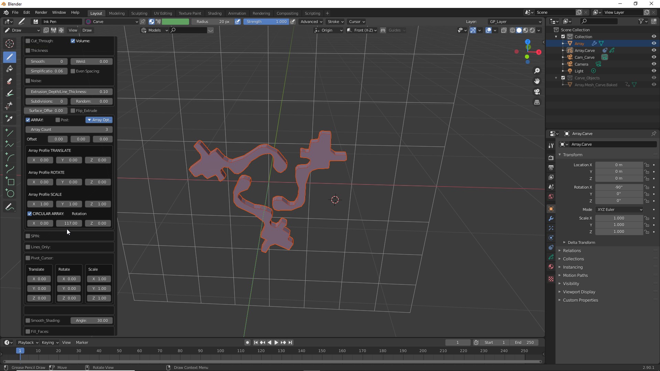Hide the Camera object with eye icon
Screen dimensions: 660x371
(x=654, y=64)
